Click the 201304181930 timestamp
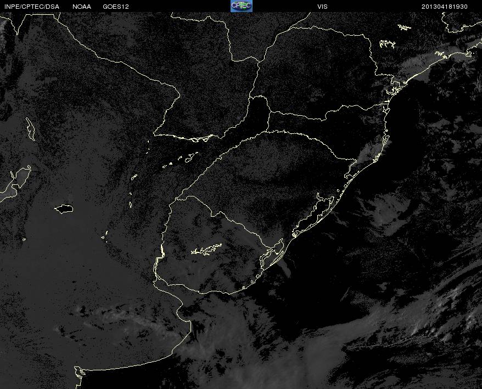Screen dimensions: 482x389 (445, 7)
